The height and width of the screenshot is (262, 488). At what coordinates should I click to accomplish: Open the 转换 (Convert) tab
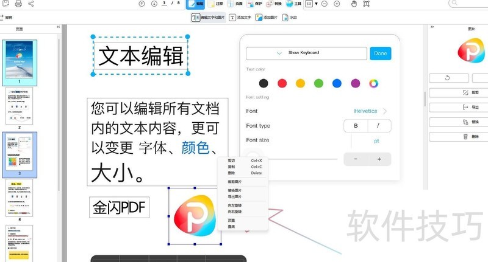[x=274, y=4]
